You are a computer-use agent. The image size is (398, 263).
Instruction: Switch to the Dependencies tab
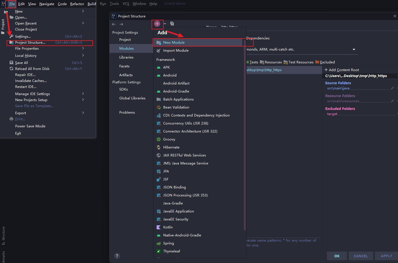coord(258,38)
